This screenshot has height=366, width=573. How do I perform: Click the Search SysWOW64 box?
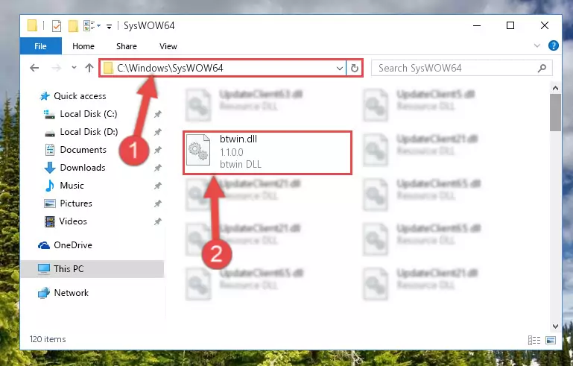tap(461, 68)
